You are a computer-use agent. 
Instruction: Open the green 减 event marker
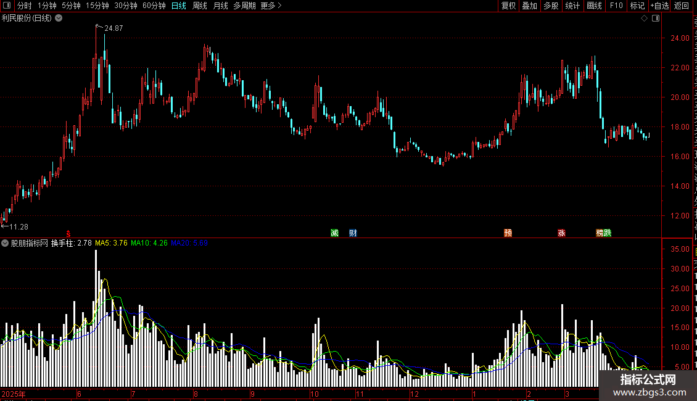click(335, 233)
